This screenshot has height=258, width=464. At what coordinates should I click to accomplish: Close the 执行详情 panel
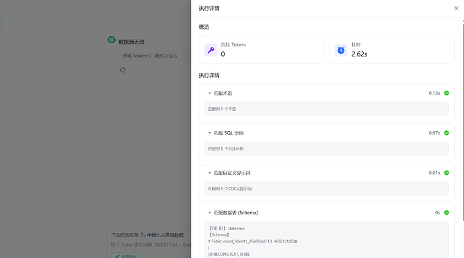click(x=456, y=8)
